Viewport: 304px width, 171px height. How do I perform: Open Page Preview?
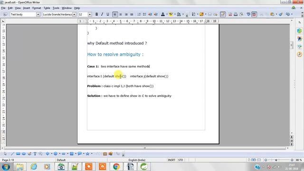tap(241, 14)
